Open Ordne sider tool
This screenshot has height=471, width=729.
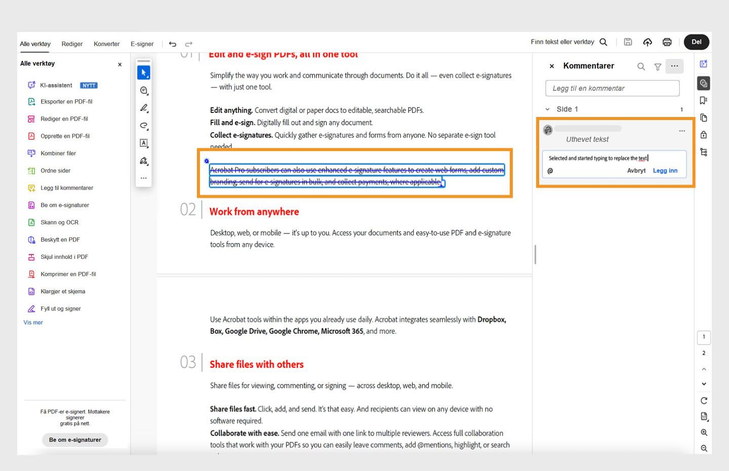coord(49,171)
